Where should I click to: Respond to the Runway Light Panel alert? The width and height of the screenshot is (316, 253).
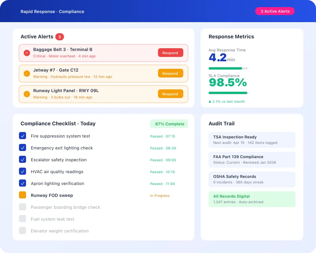click(x=170, y=94)
